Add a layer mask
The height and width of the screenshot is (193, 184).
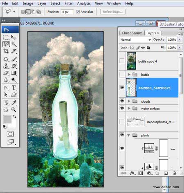pos(140,173)
